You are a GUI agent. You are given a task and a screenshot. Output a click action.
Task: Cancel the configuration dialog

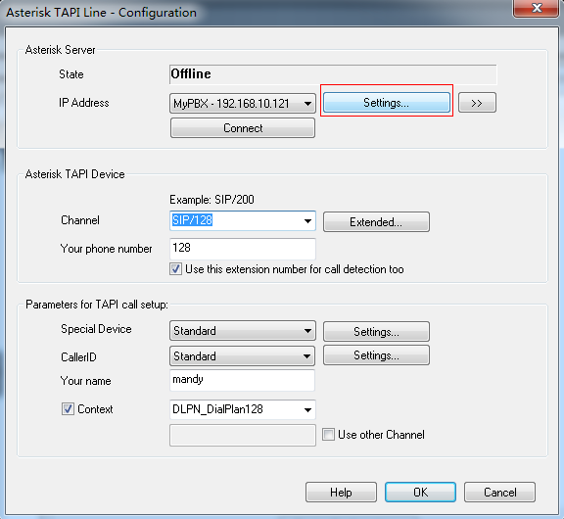[499, 492]
